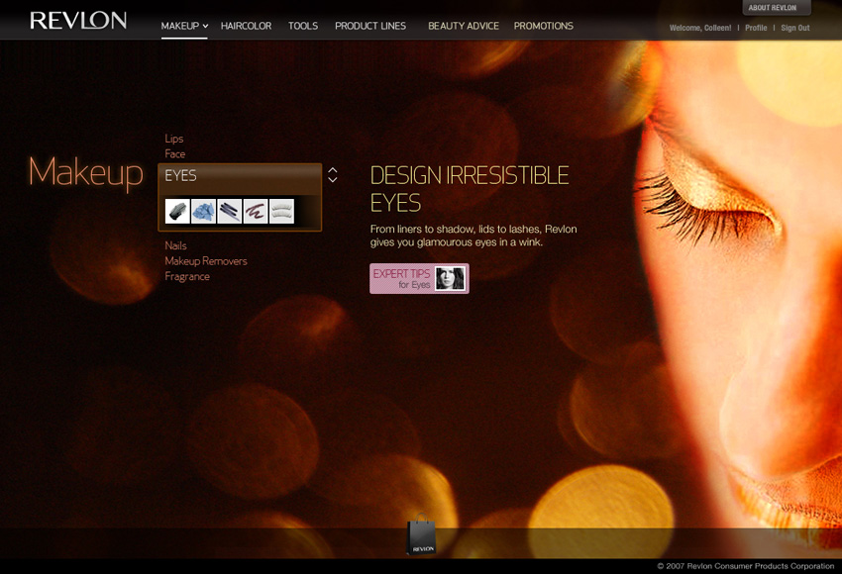Expand the Makeup dropdown in the navigation
The height and width of the screenshot is (574, 842).
184,26
